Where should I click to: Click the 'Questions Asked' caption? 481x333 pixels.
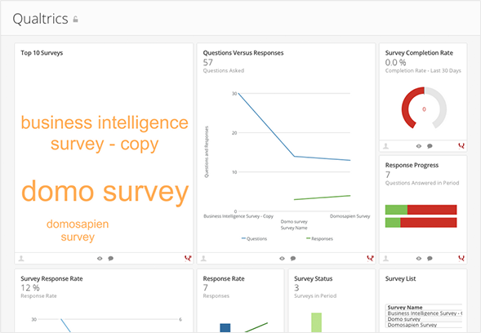click(223, 70)
